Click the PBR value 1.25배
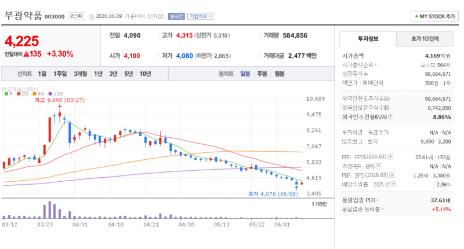Viewport: 464px width, 249px height. [421, 175]
